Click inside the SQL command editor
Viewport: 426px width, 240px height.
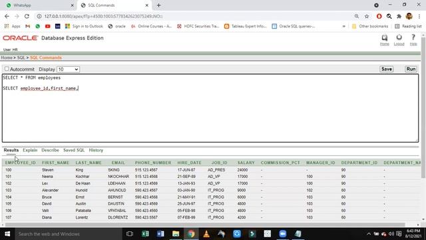pos(210,108)
